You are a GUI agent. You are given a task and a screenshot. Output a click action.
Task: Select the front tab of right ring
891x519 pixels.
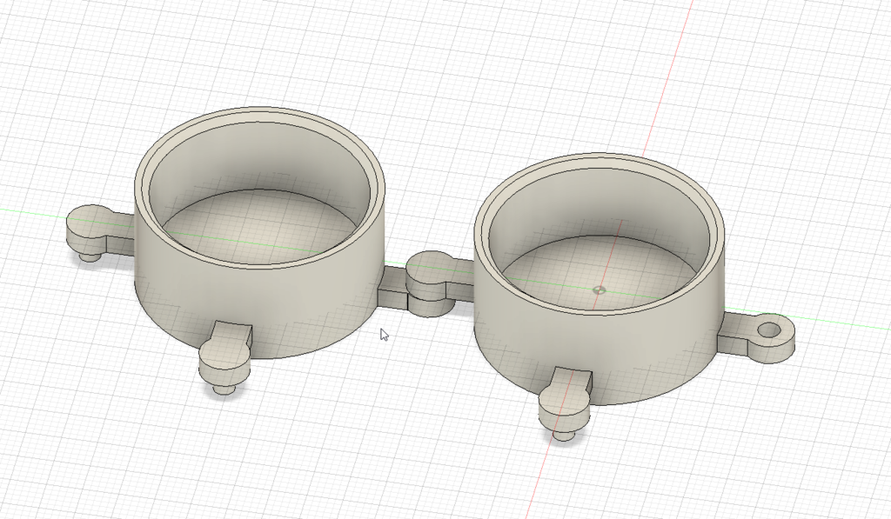point(564,394)
